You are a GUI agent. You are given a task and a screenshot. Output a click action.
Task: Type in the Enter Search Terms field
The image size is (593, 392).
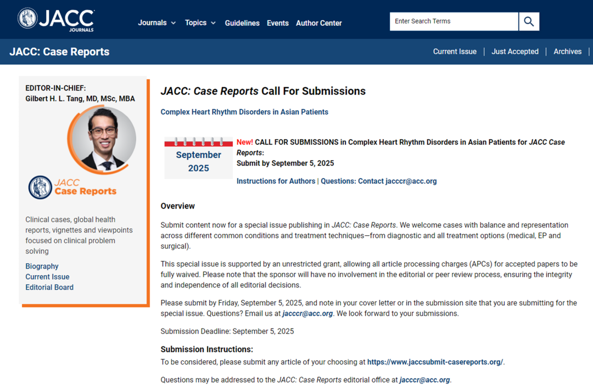[454, 21]
